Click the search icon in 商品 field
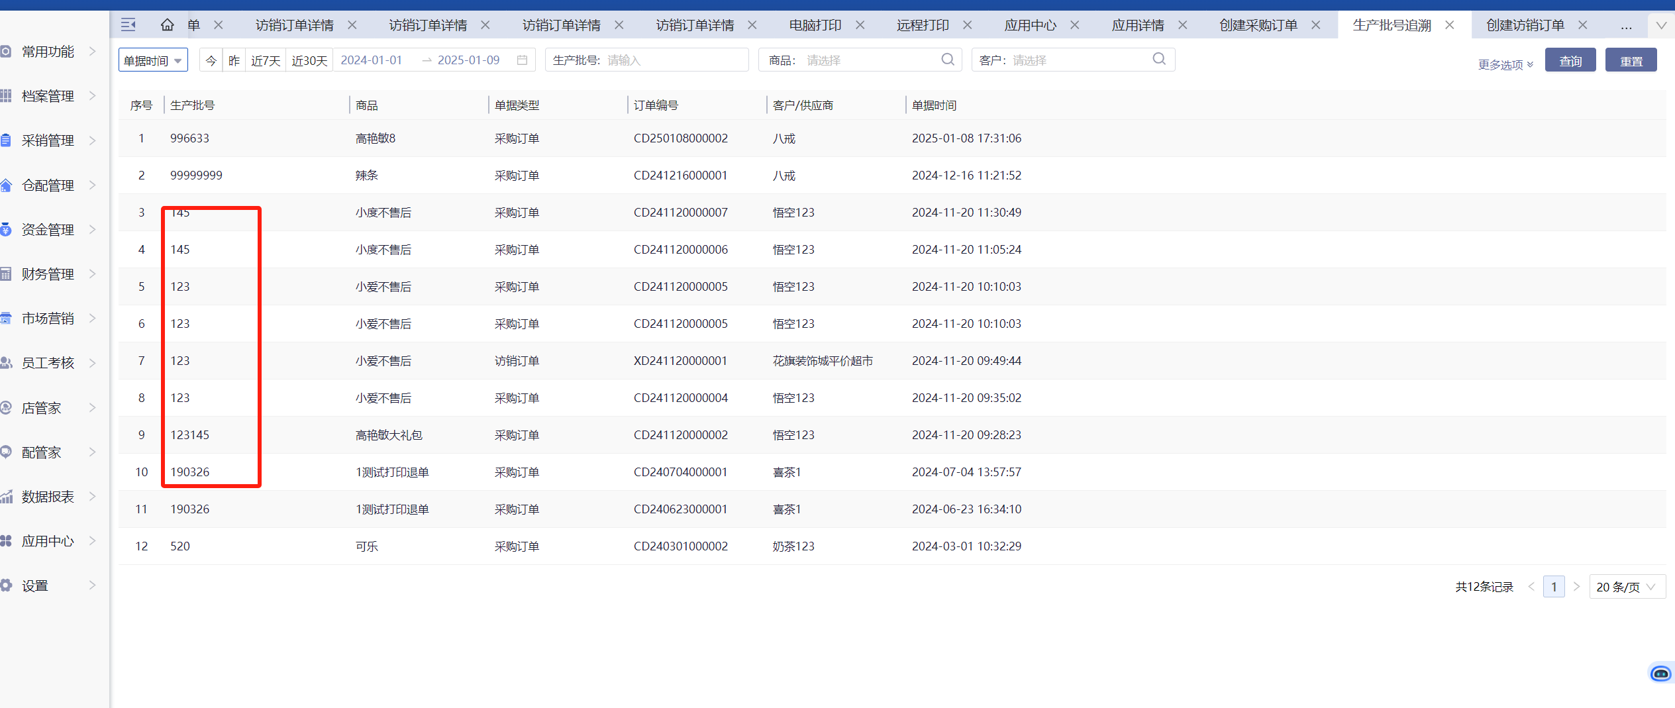Screen dimensions: 1675x708 948,60
